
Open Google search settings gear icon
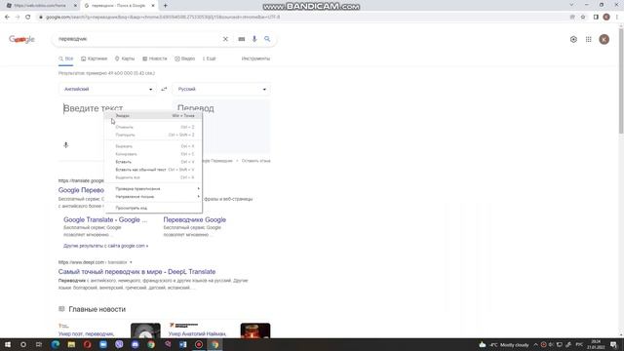pyautogui.click(x=573, y=39)
